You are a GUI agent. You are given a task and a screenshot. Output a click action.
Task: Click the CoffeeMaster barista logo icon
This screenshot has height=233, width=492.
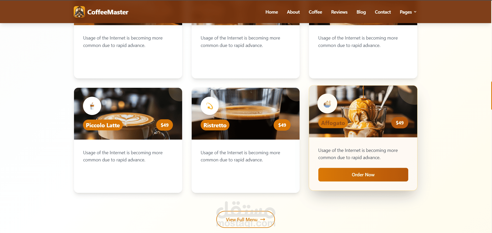pyautogui.click(x=79, y=12)
